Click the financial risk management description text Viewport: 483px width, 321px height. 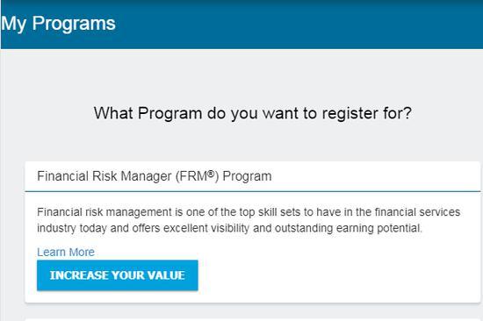pos(249,220)
